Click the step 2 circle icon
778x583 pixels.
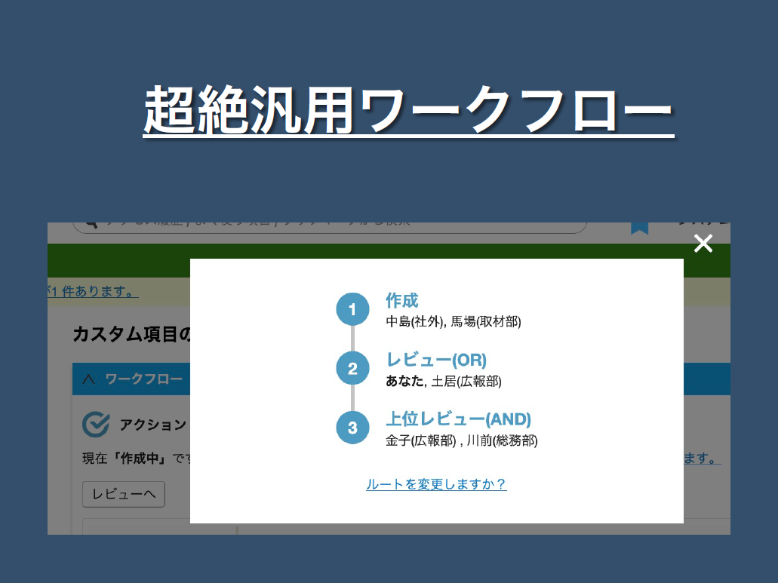[x=352, y=369]
